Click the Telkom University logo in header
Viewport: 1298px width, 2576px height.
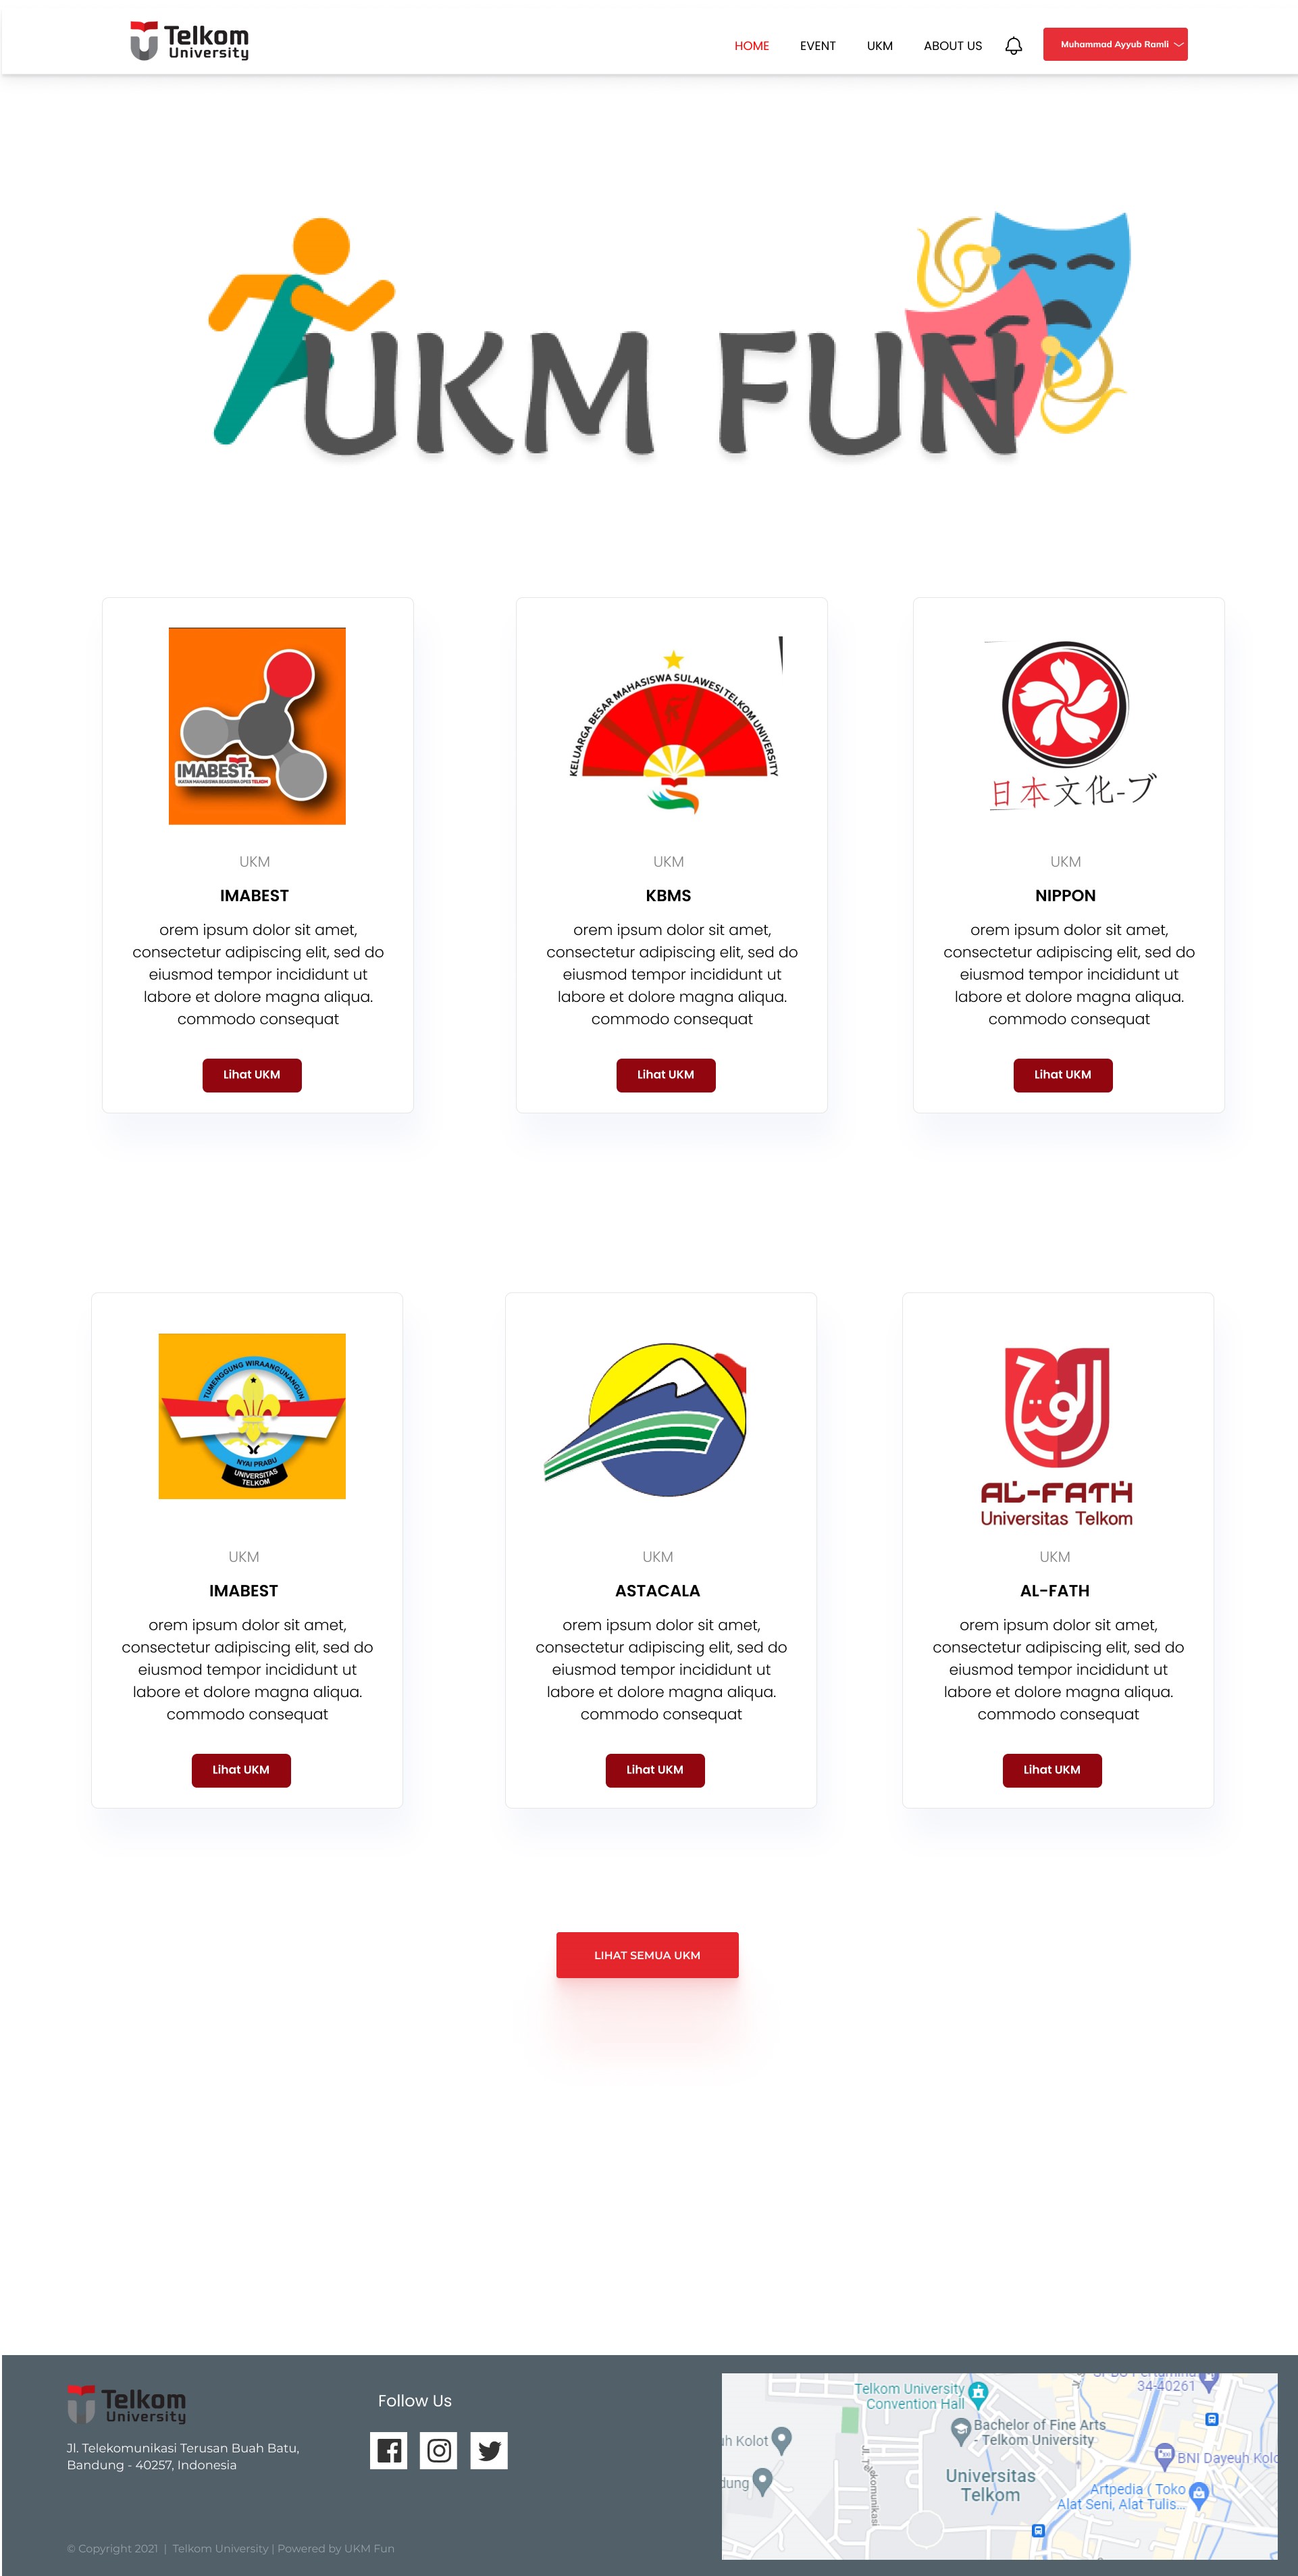coord(189,41)
